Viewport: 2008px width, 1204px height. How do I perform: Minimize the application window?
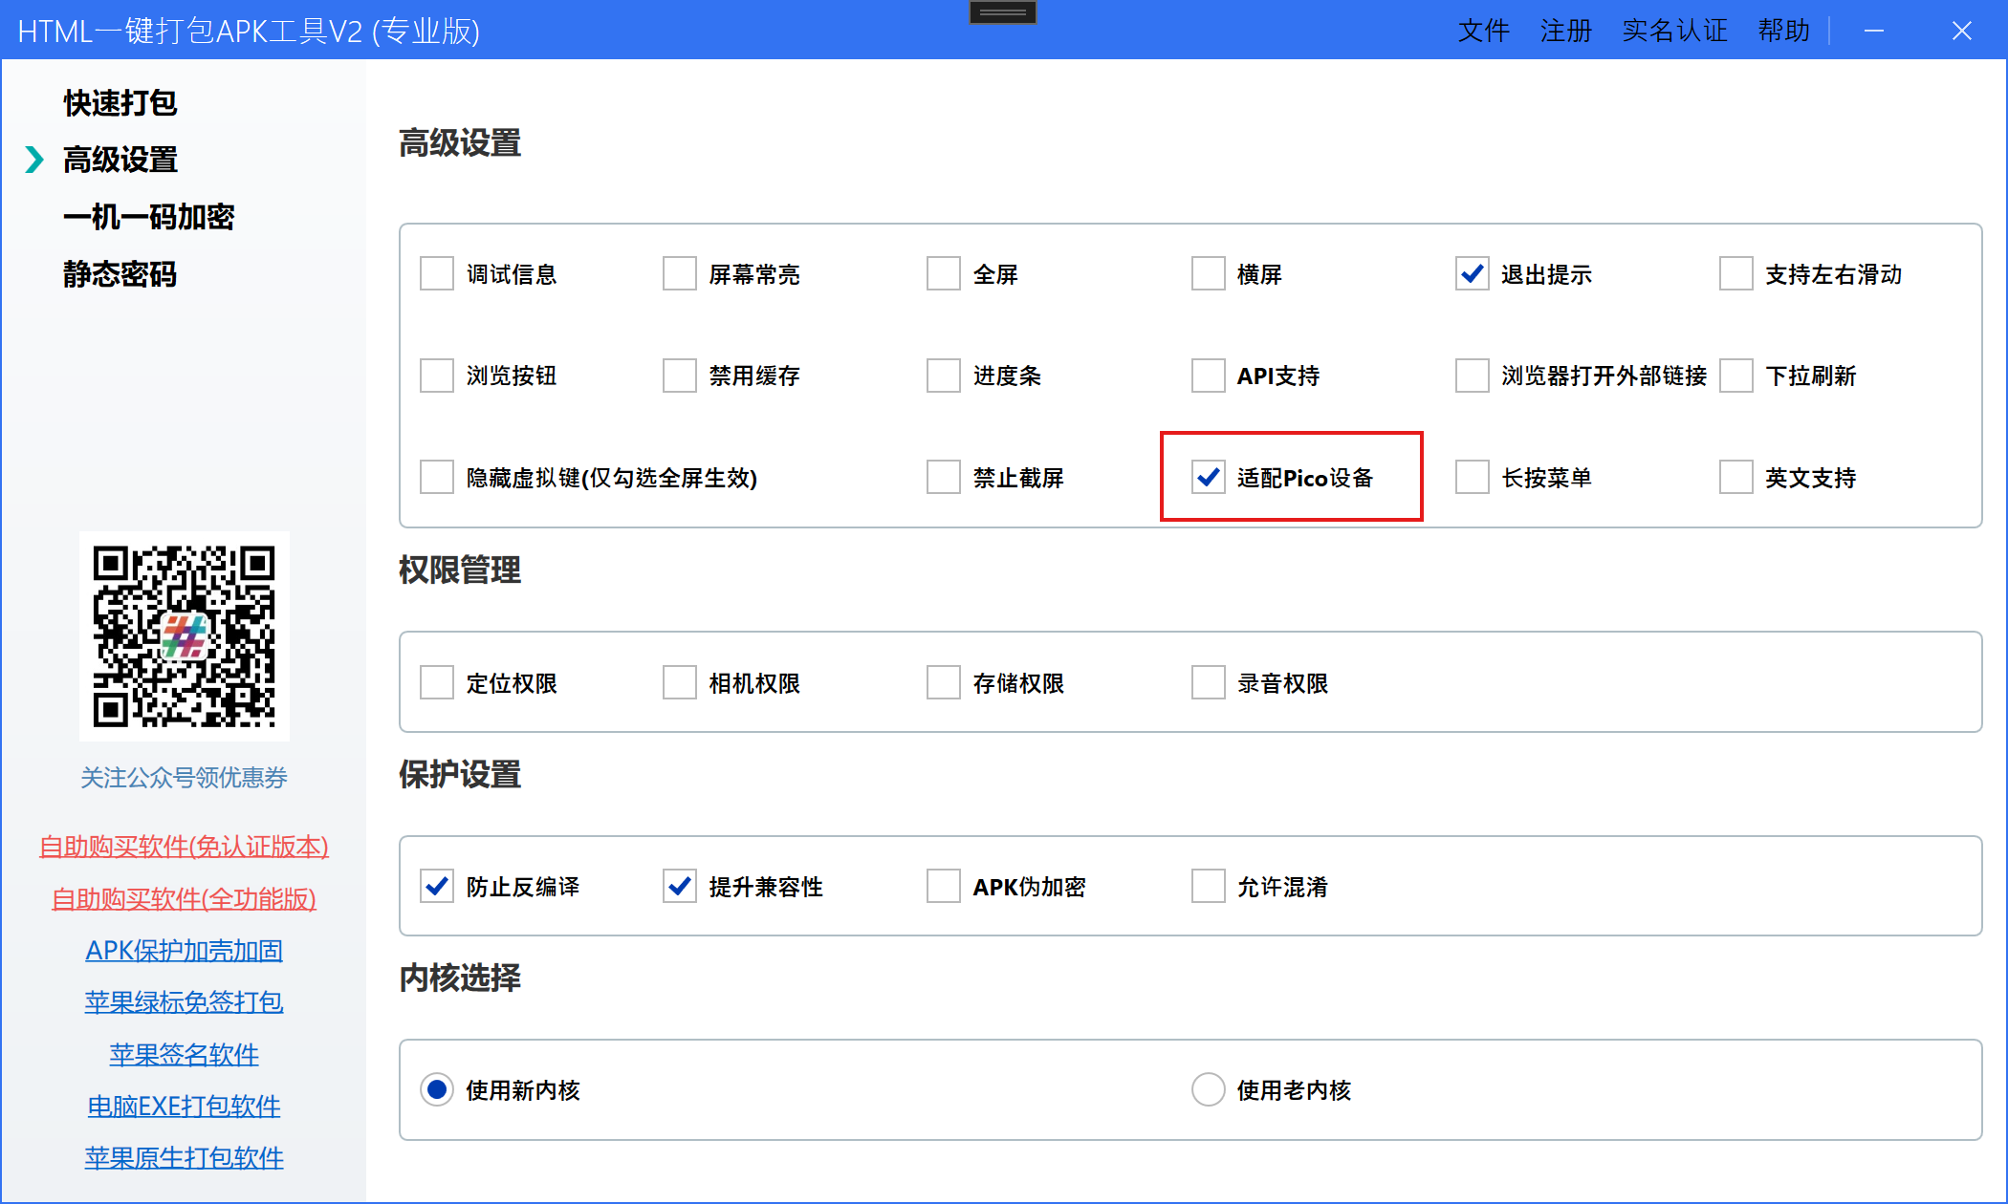pyautogui.click(x=1874, y=32)
